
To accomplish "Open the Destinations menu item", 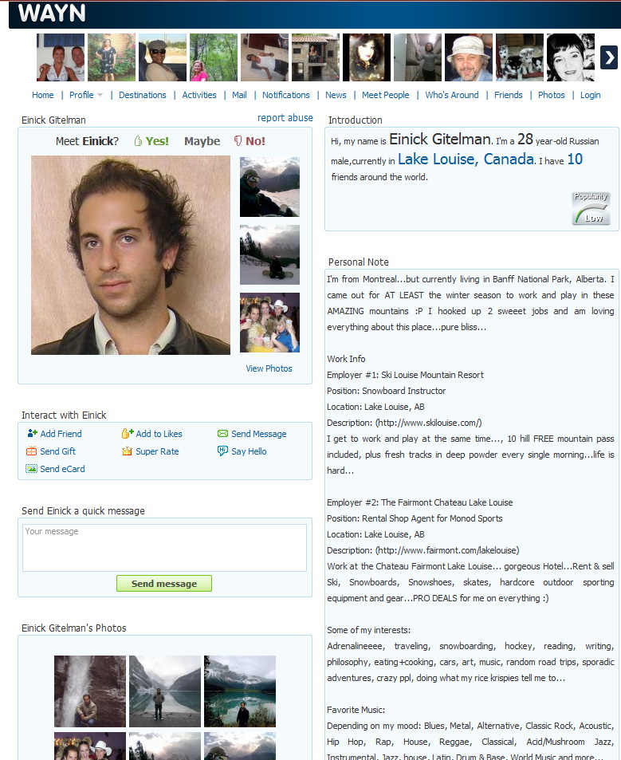I will 143,95.
